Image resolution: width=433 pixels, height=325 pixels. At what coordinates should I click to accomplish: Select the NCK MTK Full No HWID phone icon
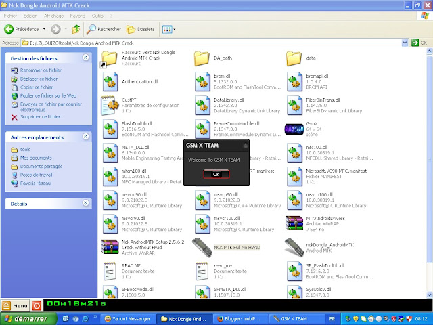tap(202, 247)
